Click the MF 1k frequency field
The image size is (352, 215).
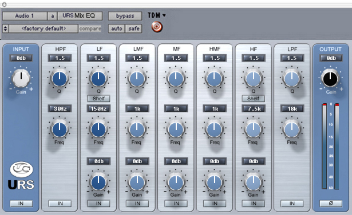[176, 109]
